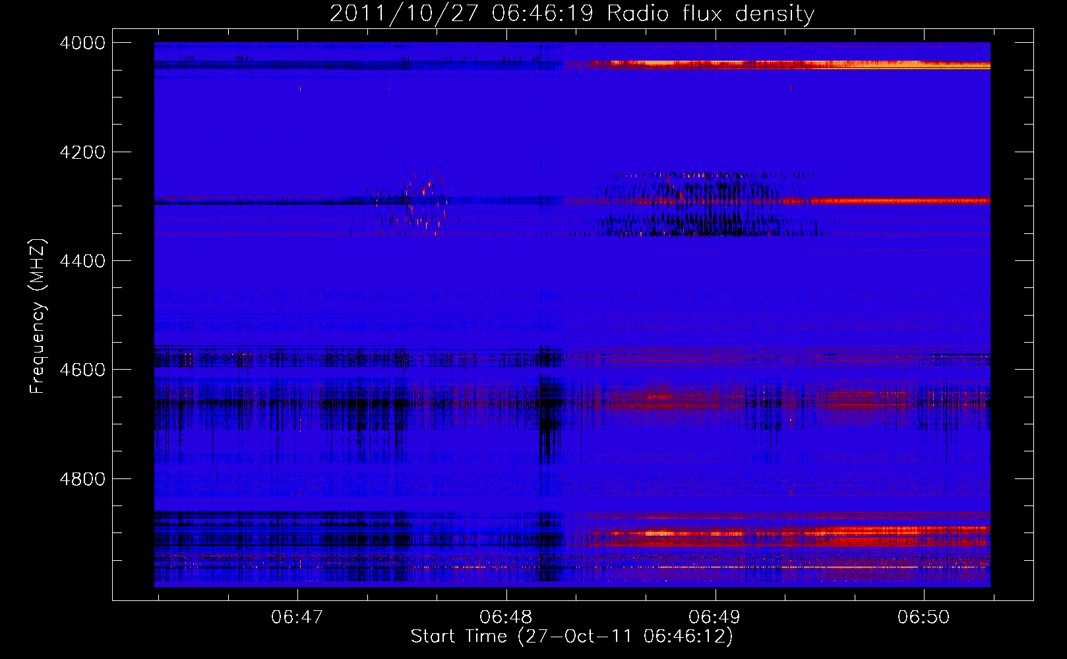
Task: Click the '4000' frequency axis label
Action: click(82, 43)
